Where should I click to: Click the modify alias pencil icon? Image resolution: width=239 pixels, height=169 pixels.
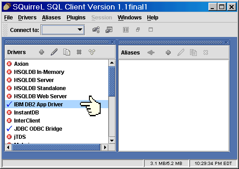coord(181,52)
